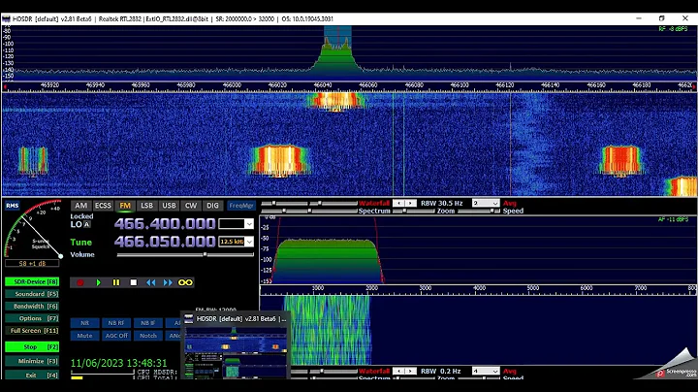The height and width of the screenshot is (392, 698).
Task: Select ECSS demodulation mode
Action: pos(103,206)
